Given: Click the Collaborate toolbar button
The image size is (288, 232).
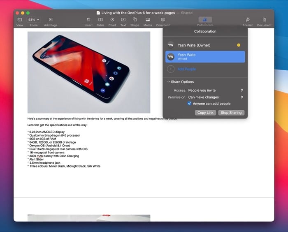Looking at the screenshot, I should (x=205, y=20).
